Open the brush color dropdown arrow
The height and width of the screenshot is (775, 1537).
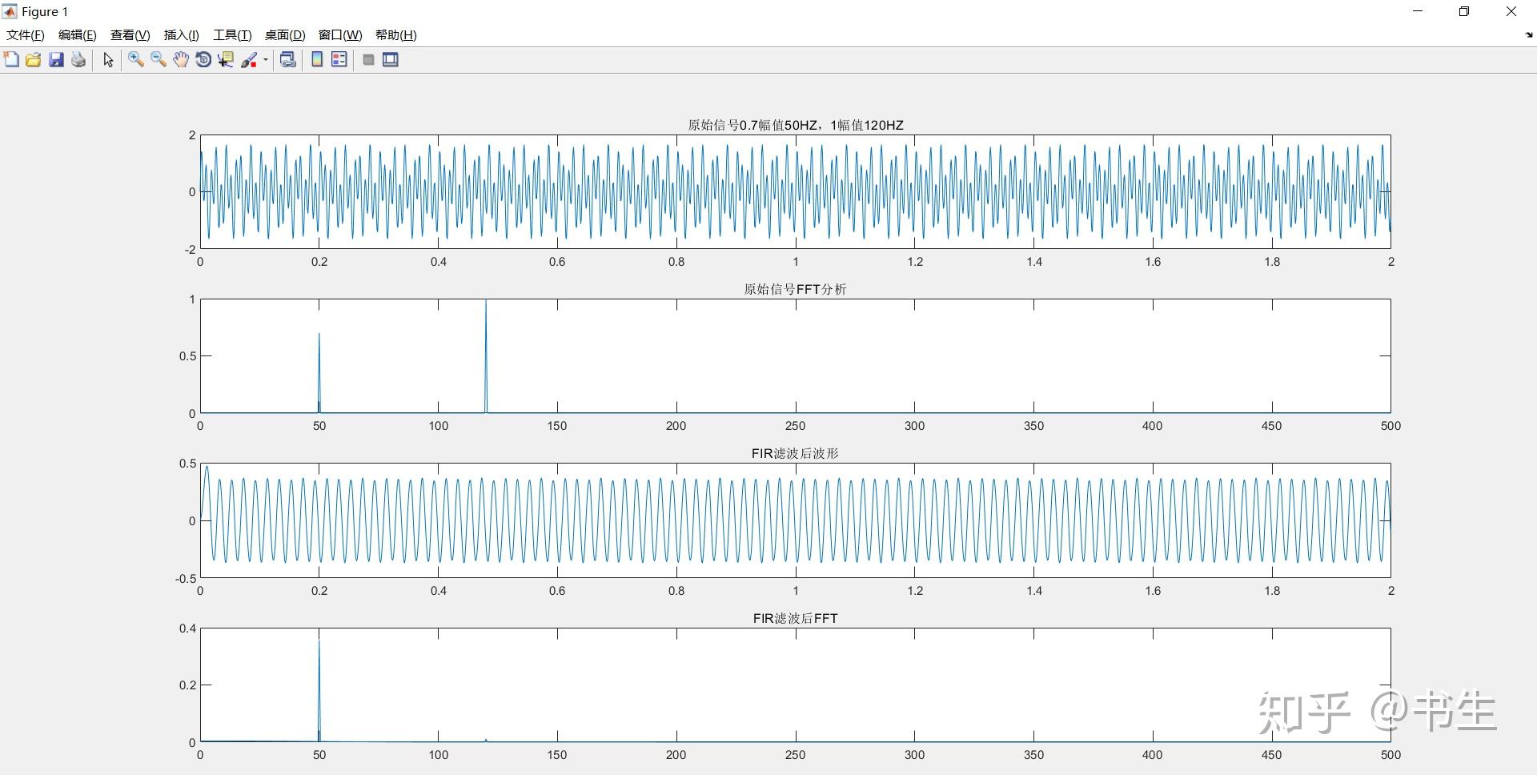(266, 59)
